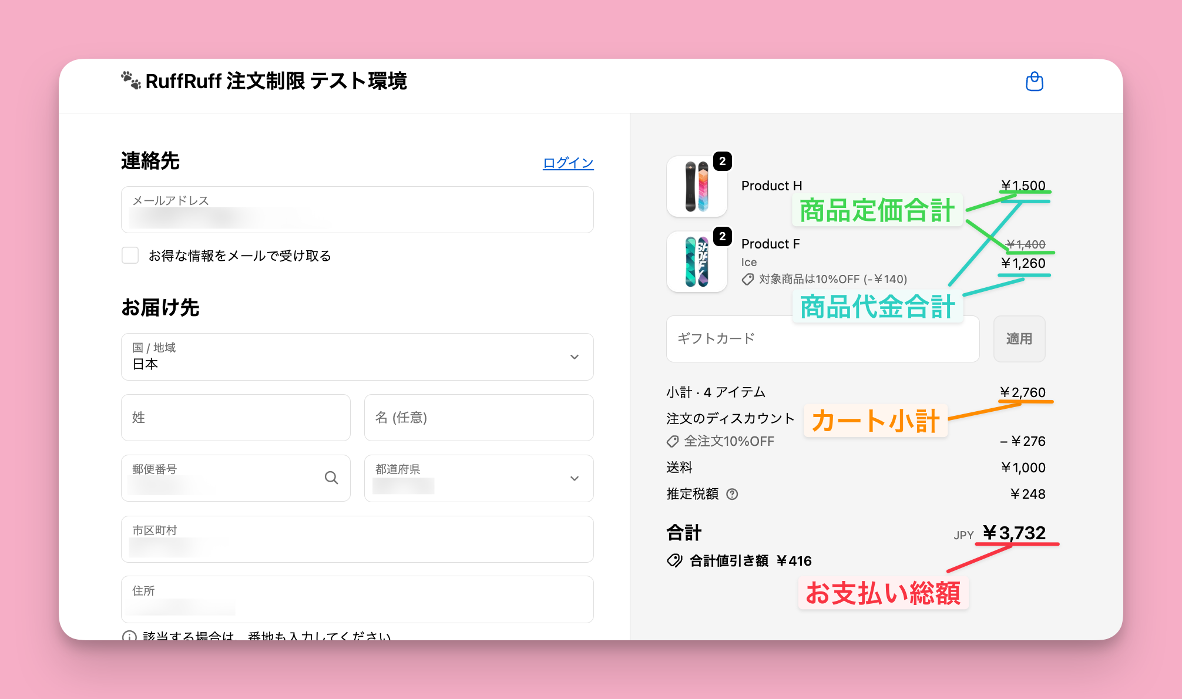The image size is (1182, 699).
Task: Click the Product F snowboard thumbnail
Action: click(x=697, y=262)
